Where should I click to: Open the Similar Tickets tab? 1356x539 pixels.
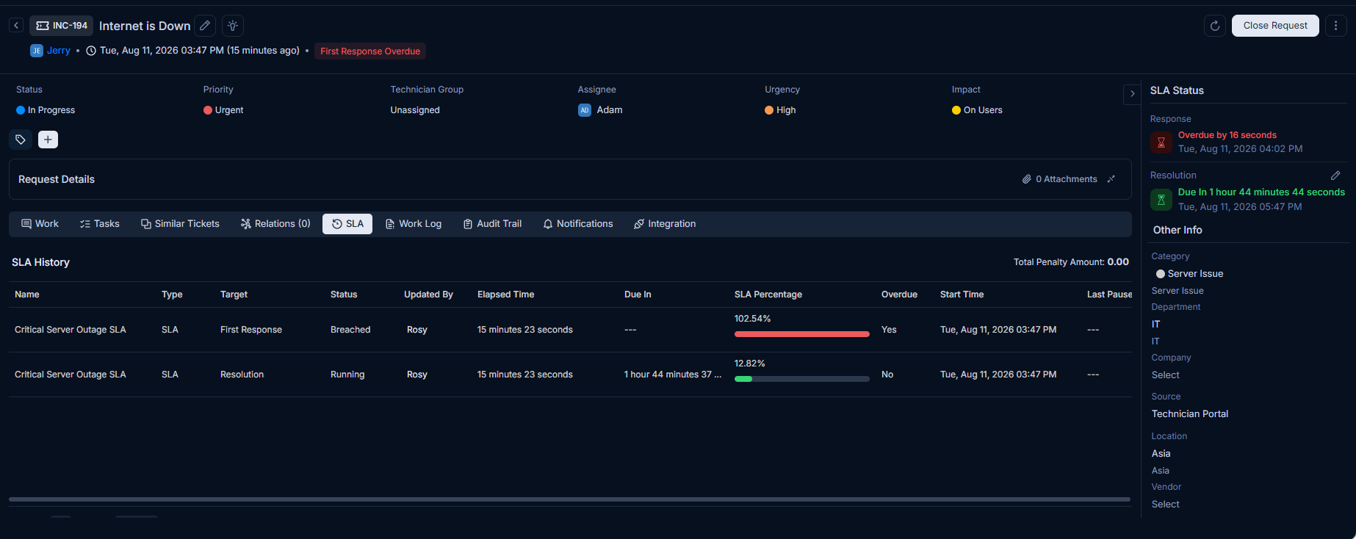(180, 224)
